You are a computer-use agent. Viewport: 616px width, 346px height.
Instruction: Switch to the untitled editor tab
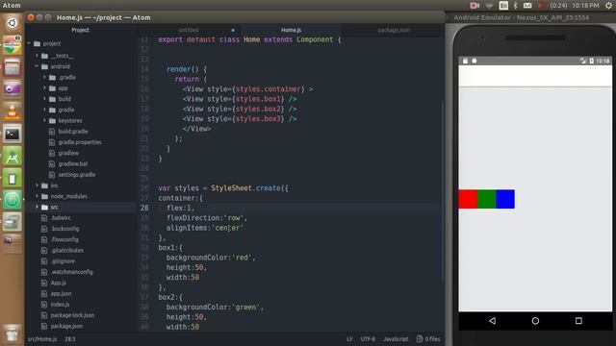click(x=189, y=30)
